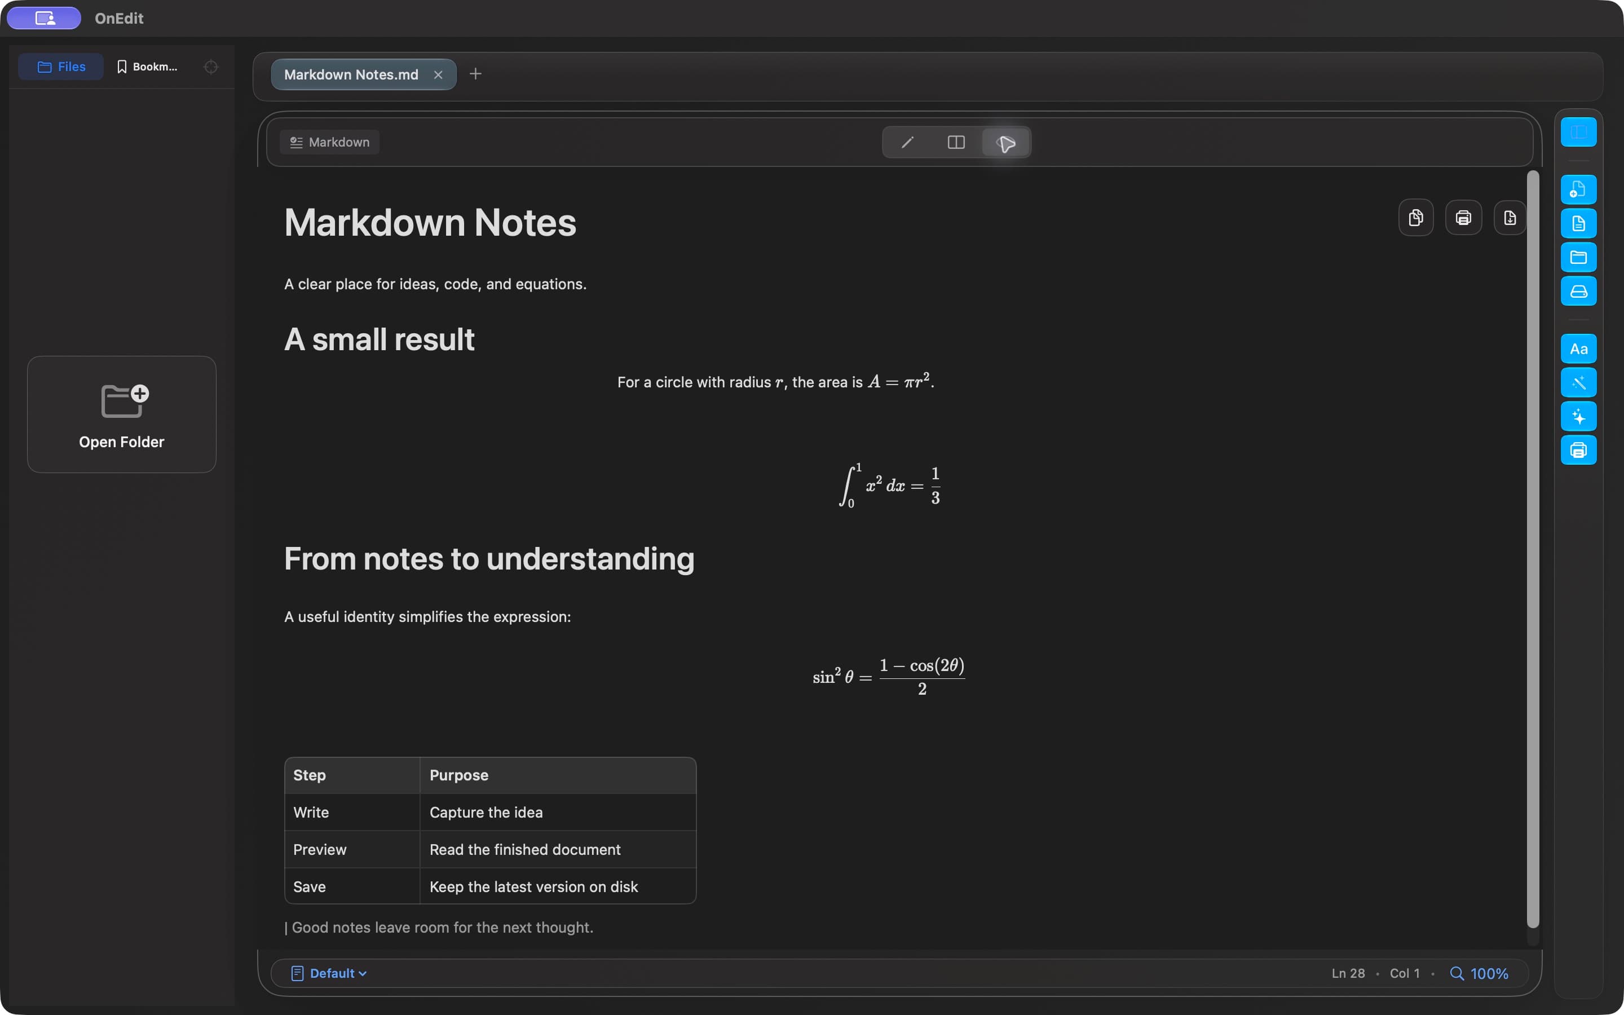Click the Col 1 status entry
This screenshot has height=1015, width=1624.
click(x=1405, y=973)
